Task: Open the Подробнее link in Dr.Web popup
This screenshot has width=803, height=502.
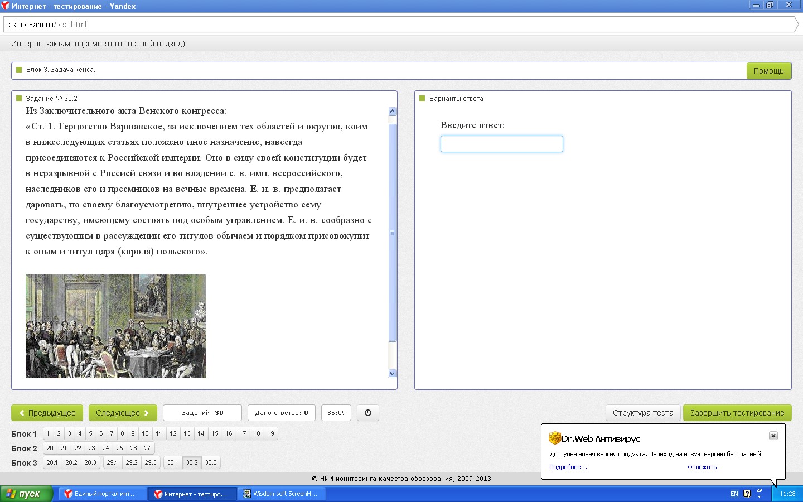Action: click(568, 467)
